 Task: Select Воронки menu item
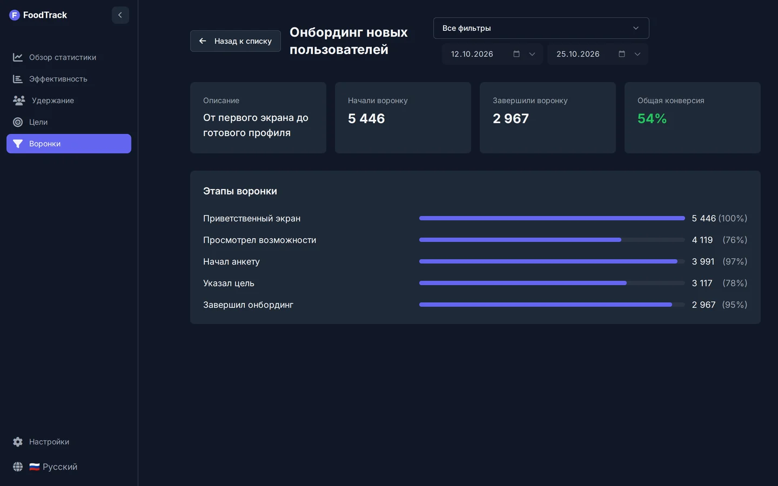click(69, 144)
